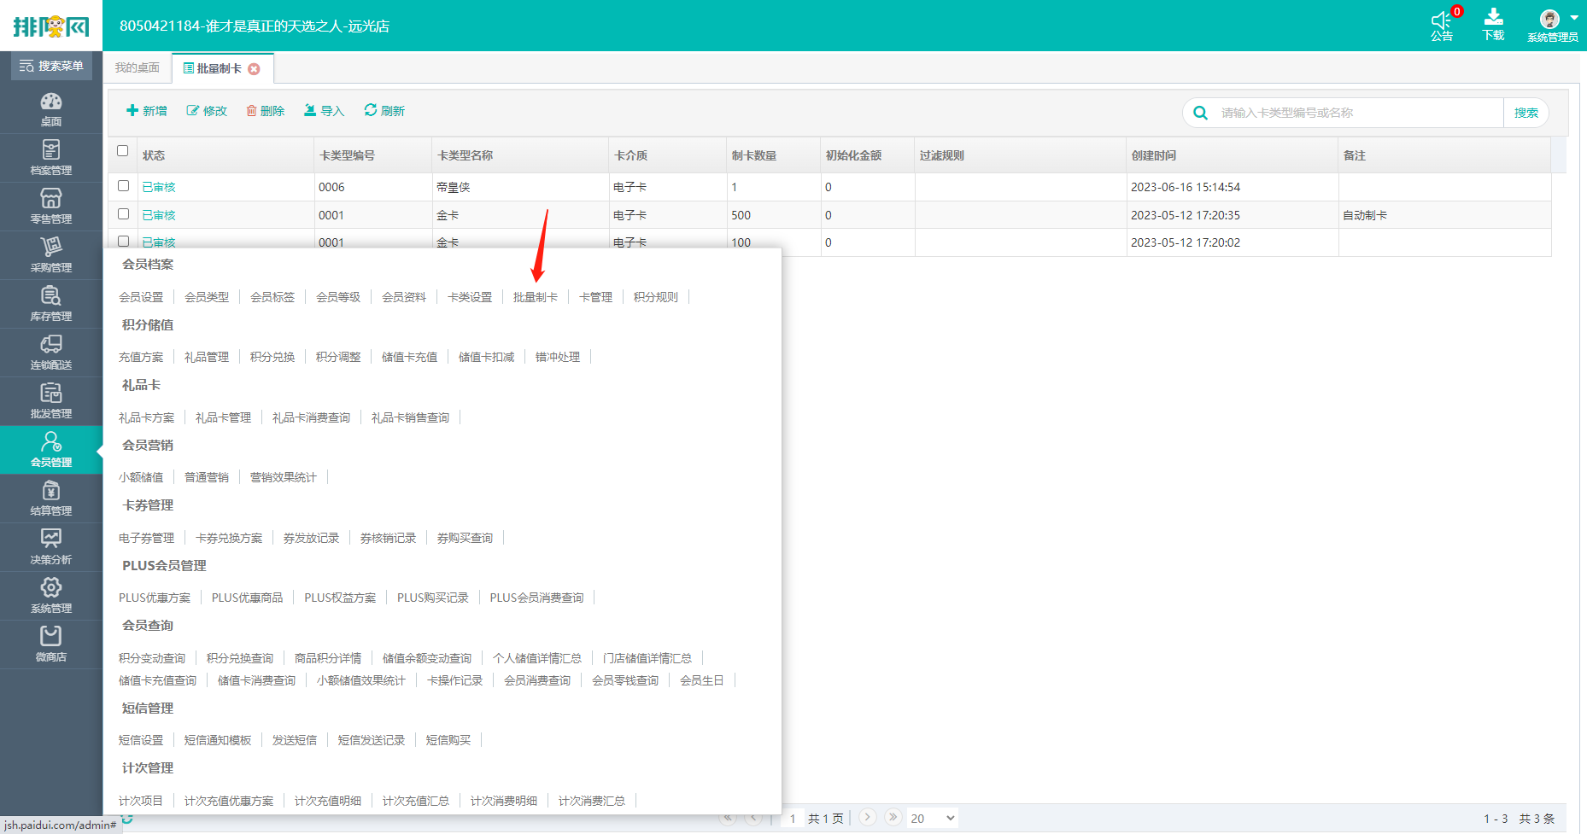Switch to the 我的桌面 tab
The width and height of the screenshot is (1587, 834).
138,68
